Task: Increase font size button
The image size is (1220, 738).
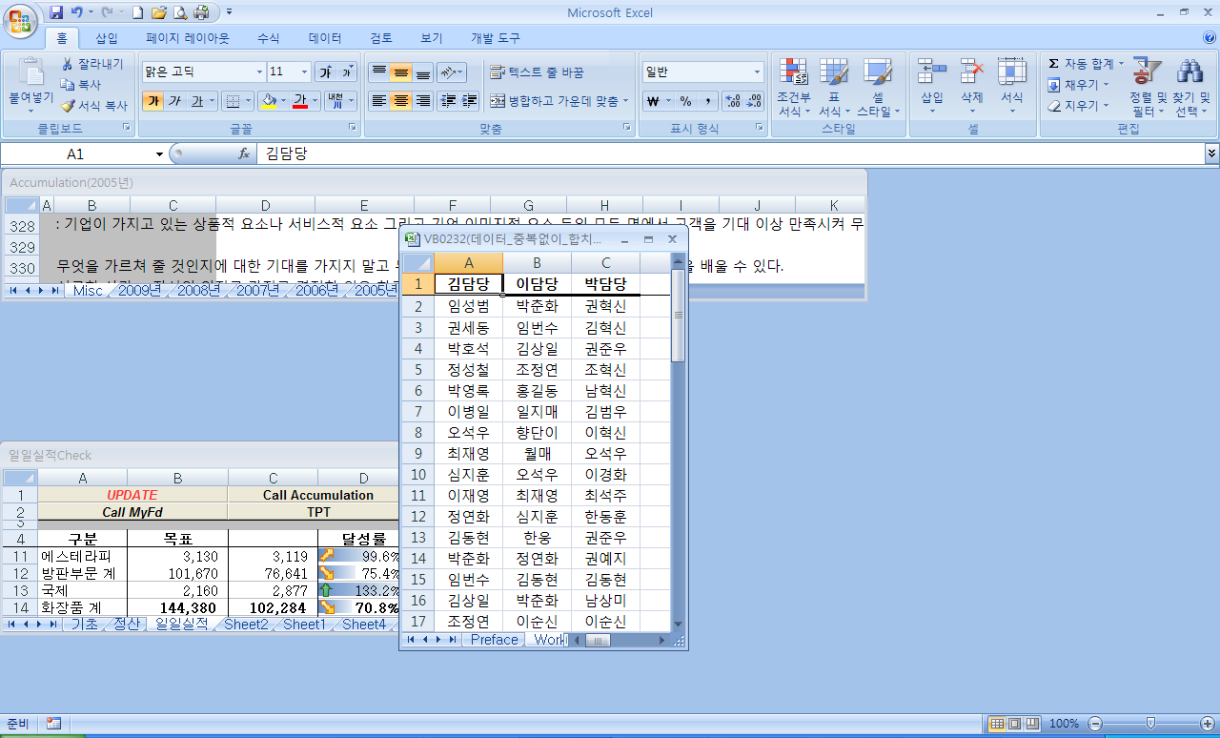Action: click(x=326, y=72)
